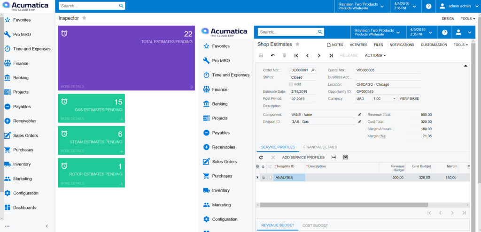Open Sales Orders in the outer sidebar
Screen dimensions: 481x232
(21, 135)
